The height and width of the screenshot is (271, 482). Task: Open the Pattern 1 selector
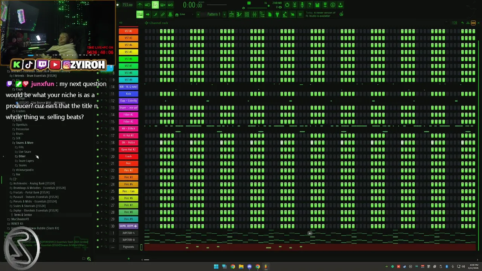coord(214,14)
